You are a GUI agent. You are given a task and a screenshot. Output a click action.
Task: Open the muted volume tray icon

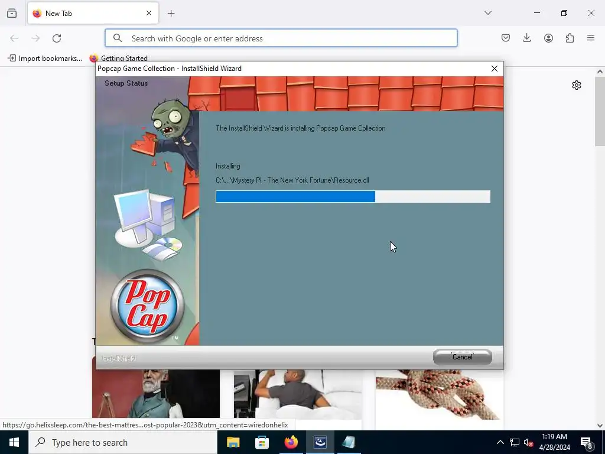click(528, 442)
